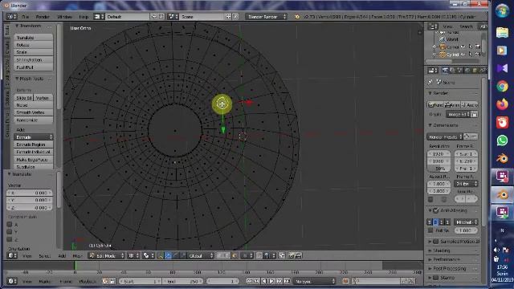Click the Noise deform button
Image resolution: width=514 pixels, height=289 pixels.
[x=33, y=105]
